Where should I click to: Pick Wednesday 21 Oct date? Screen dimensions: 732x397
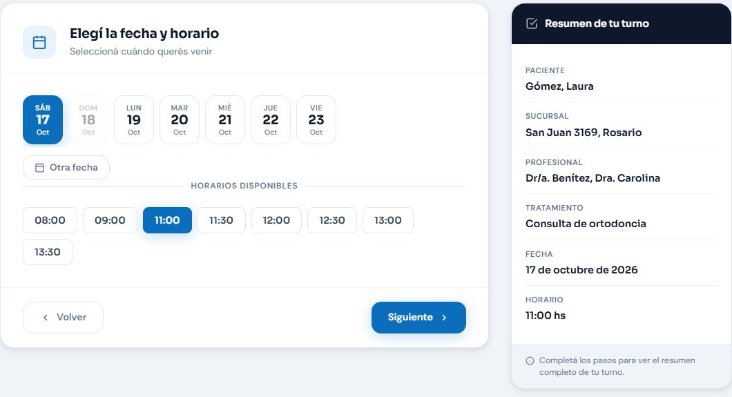pos(225,120)
